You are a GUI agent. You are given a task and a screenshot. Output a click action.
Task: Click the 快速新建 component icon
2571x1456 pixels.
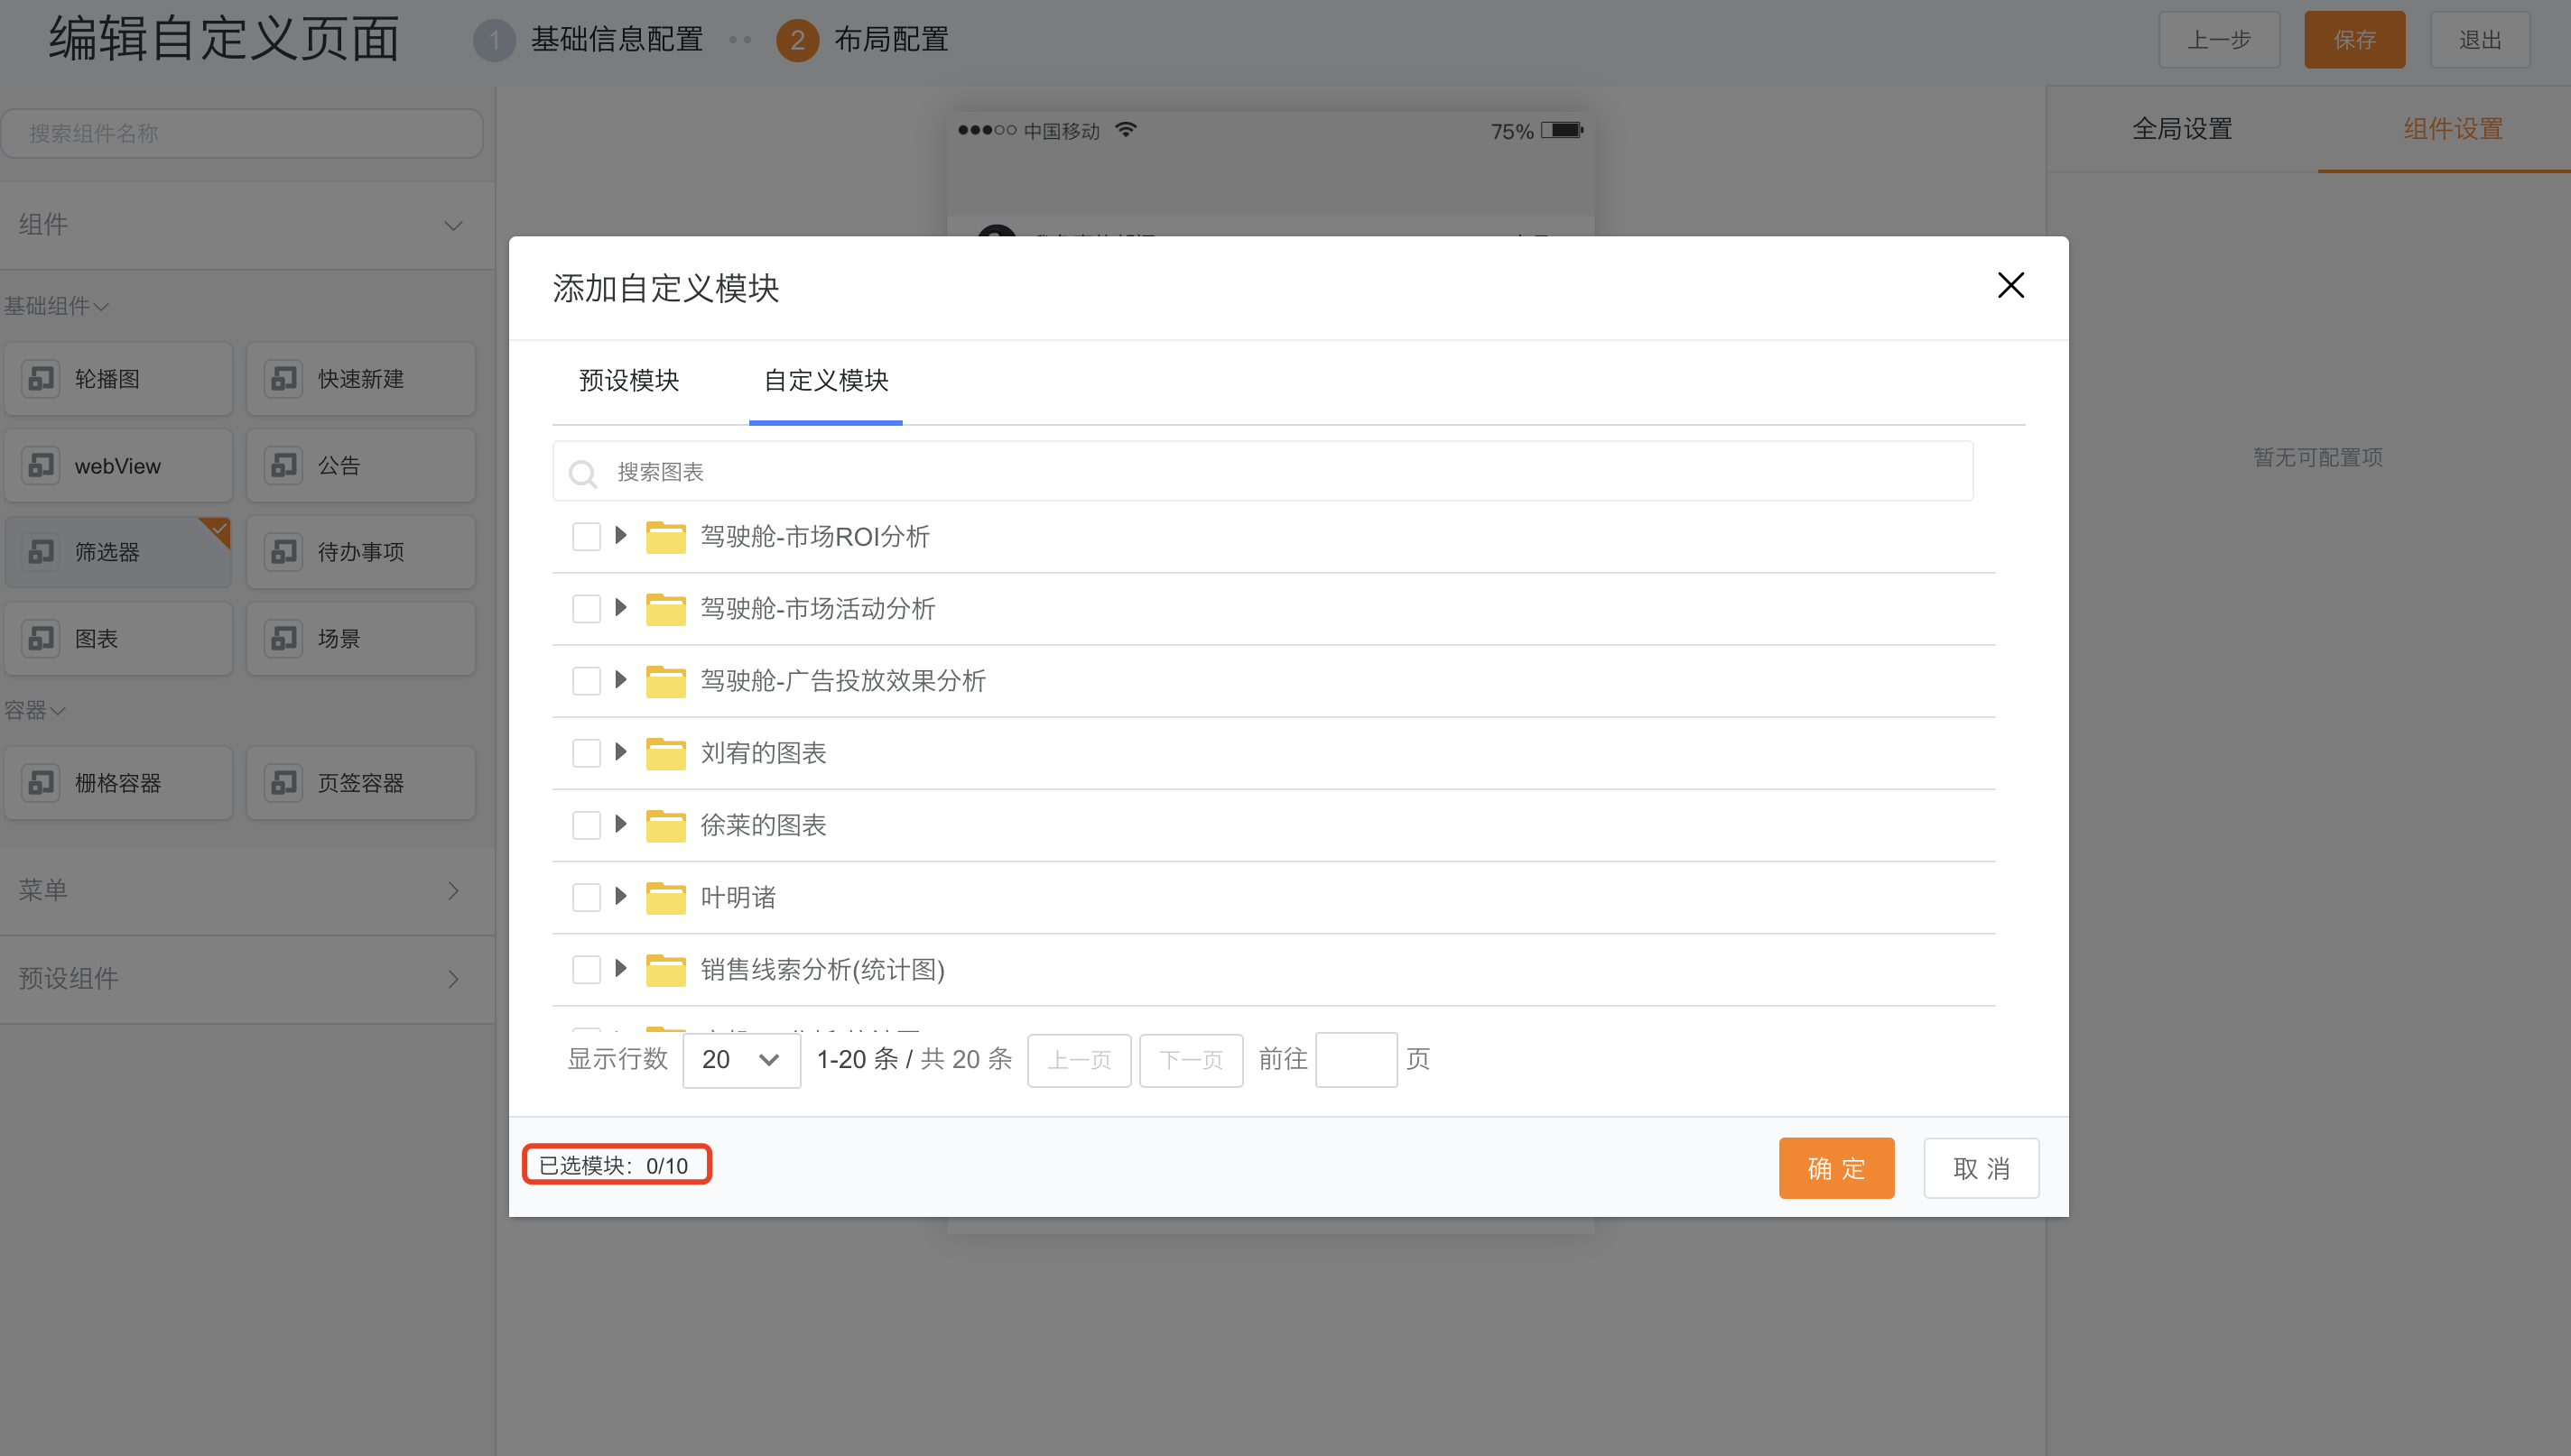tap(284, 379)
